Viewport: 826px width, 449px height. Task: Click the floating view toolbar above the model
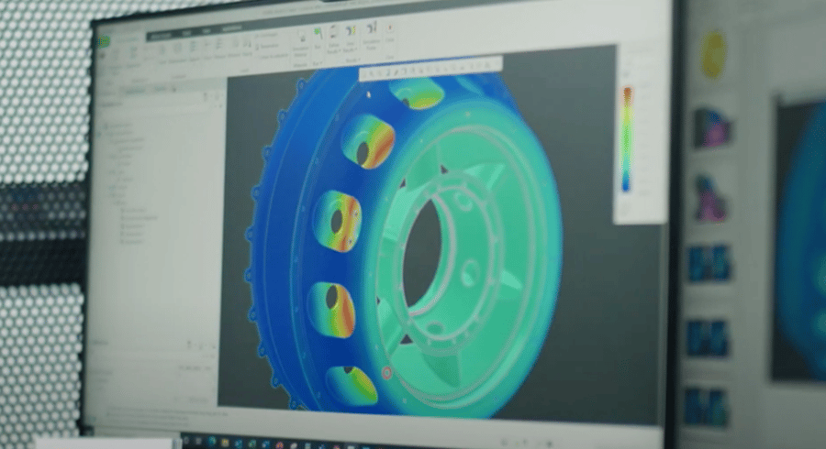tap(430, 70)
